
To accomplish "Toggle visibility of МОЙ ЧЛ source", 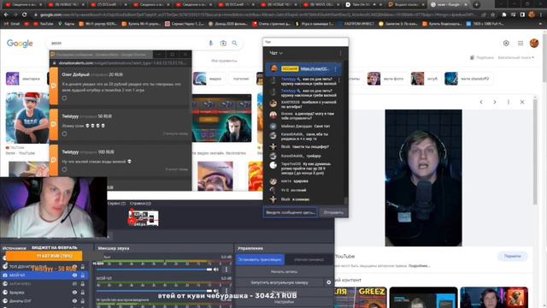I will pyautogui.click(x=74, y=275).
